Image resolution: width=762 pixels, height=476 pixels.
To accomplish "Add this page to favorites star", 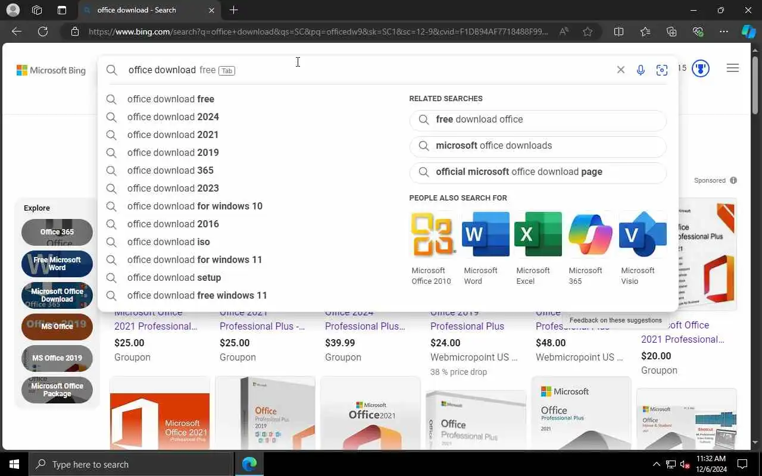I will [x=588, y=32].
